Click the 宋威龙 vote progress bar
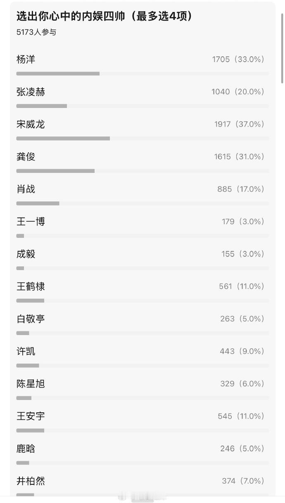 point(142,138)
